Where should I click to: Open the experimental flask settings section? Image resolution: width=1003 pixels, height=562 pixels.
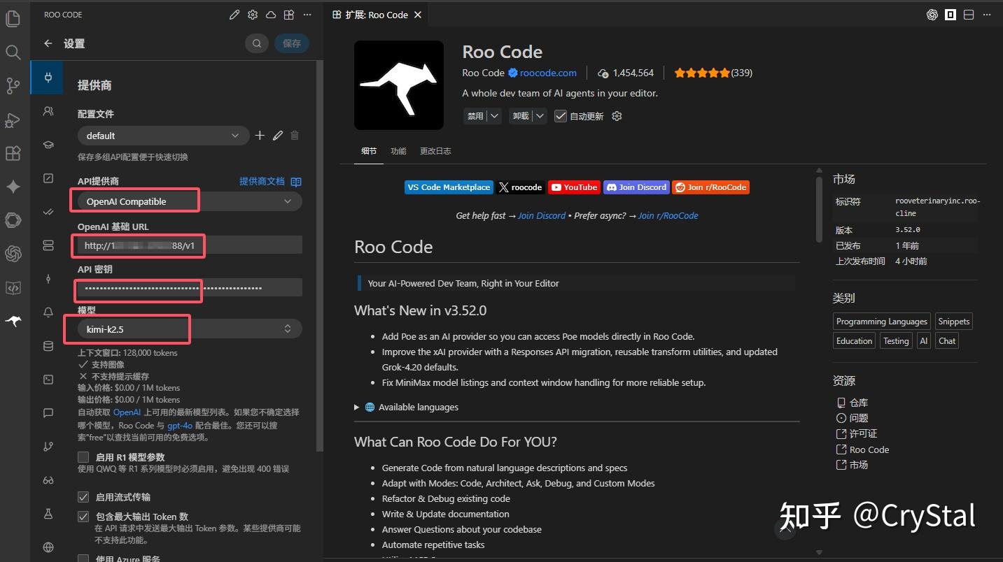click(48, 514)
